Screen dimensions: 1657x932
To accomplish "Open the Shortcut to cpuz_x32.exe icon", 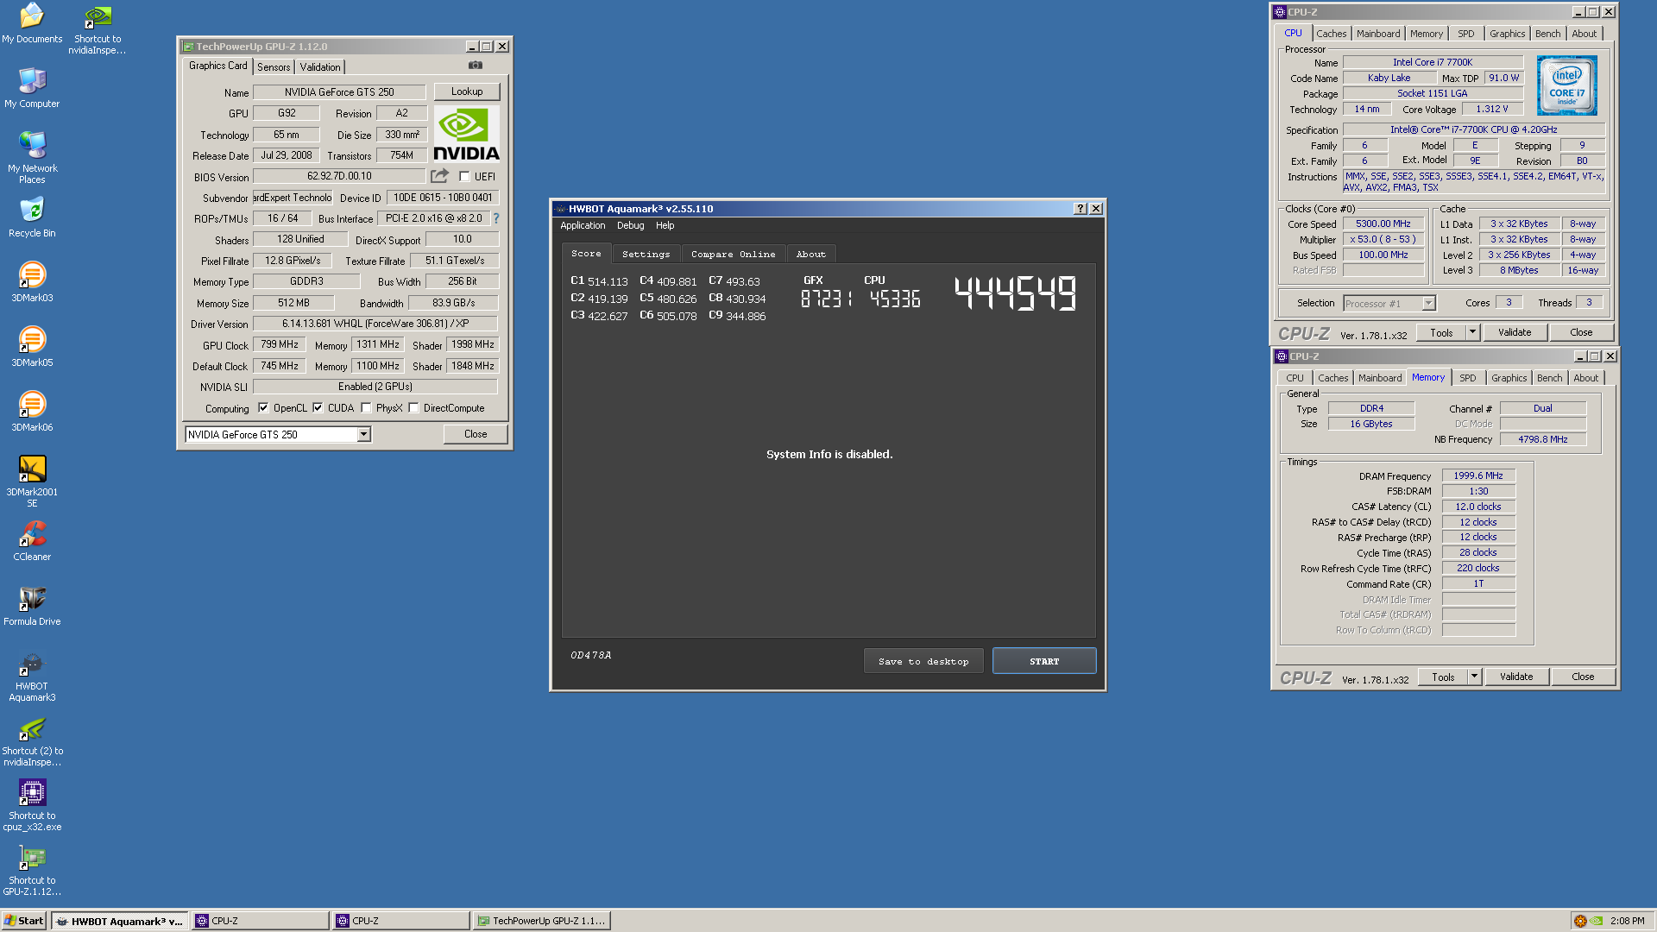I will click(x=32, y=806).
